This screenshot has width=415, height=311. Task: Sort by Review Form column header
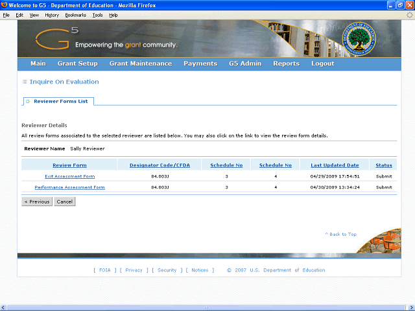point(69,165)
